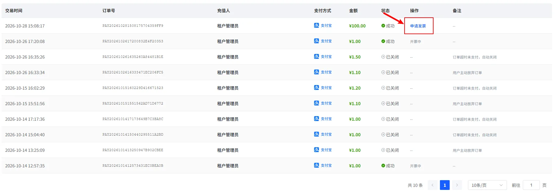Viewport: 556px width, 196px height.
Task: Click the ¥100.00 amount
Action: pyautogui.click(x=357, y=26)
